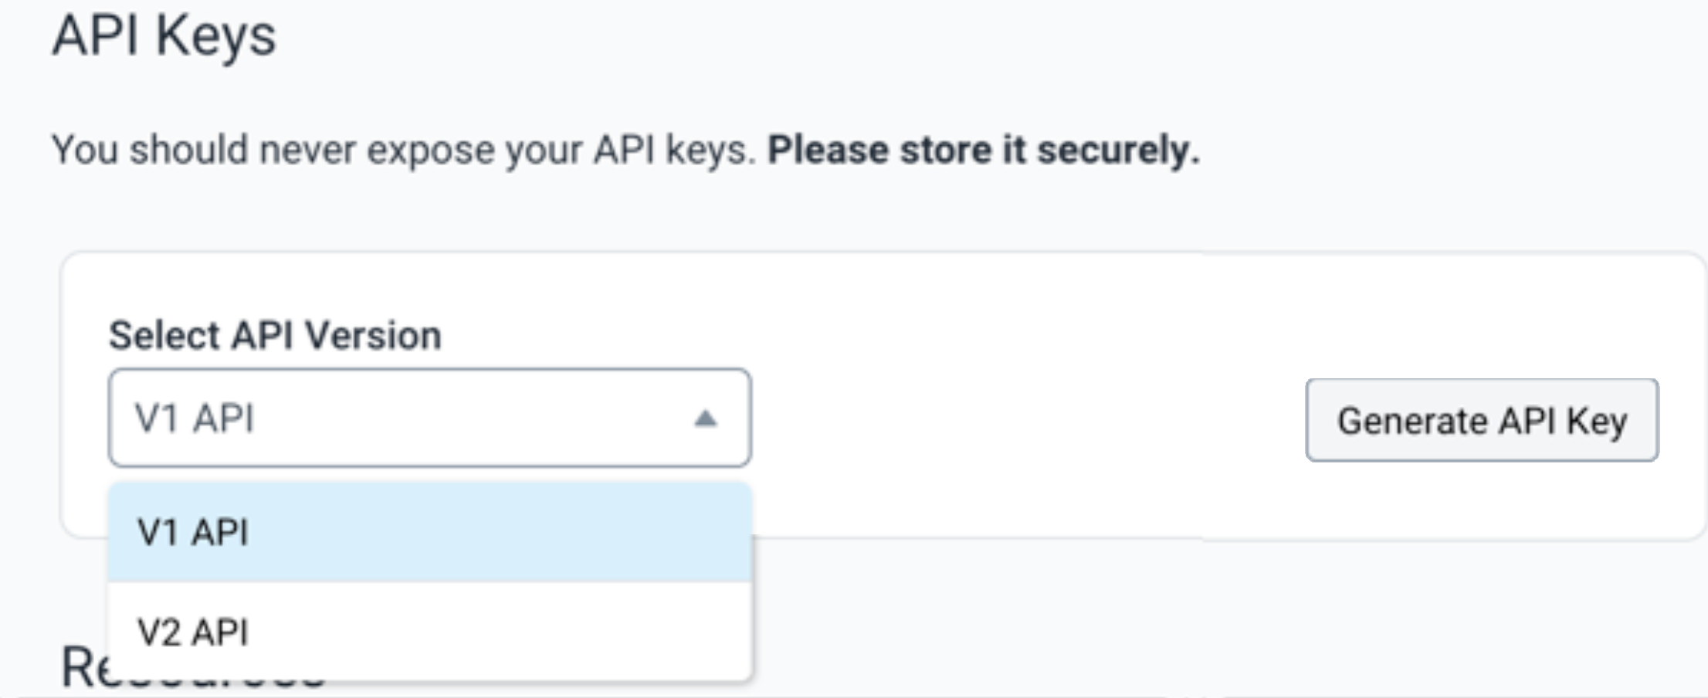Pick the highlighted V1 API list option
This screenshot has height=698, width=1708.
193,533
